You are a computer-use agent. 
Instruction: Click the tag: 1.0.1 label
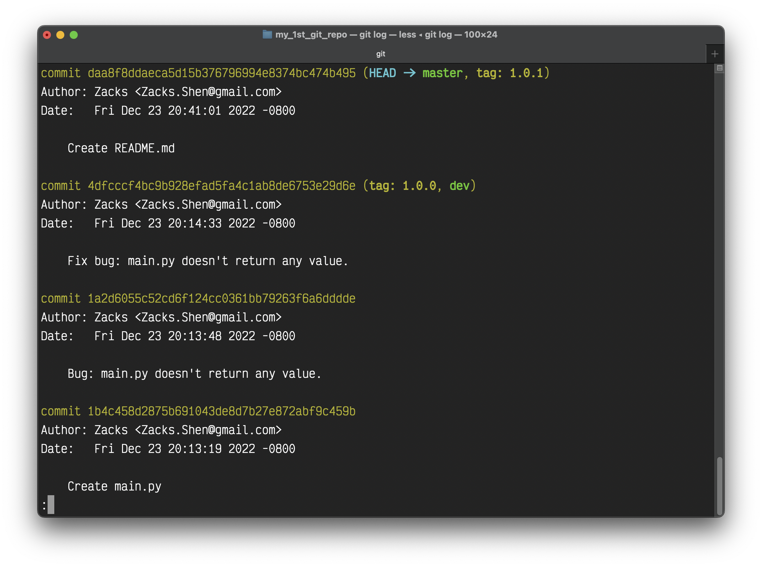coord(509,73)
